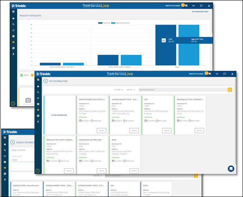Viewport: 243px width, 197px height.
Task: Select CED card in Search Distributors window
Action: click(x=124, y=189)
